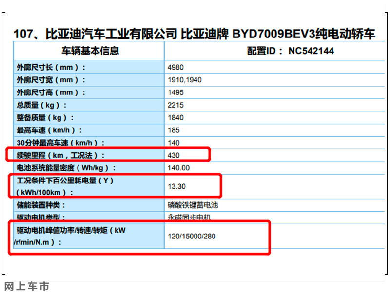This screenshot has width=390, height=292.
Task: Click the 配置ID：NC542144 header
Action: 290,51
